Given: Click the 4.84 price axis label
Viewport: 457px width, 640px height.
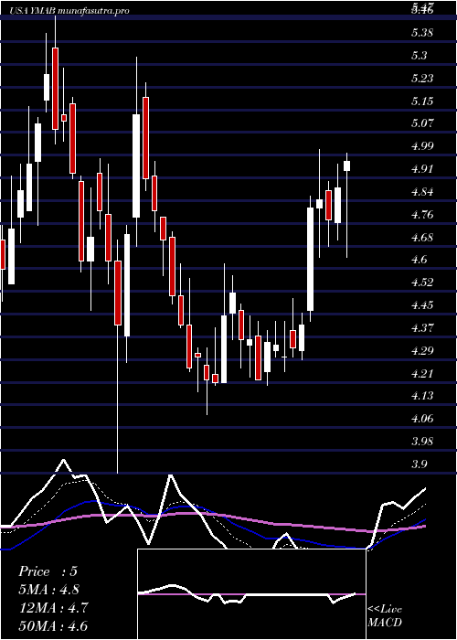Looking at the screenshot, I should pyautogui.click(x=422, y=191).
